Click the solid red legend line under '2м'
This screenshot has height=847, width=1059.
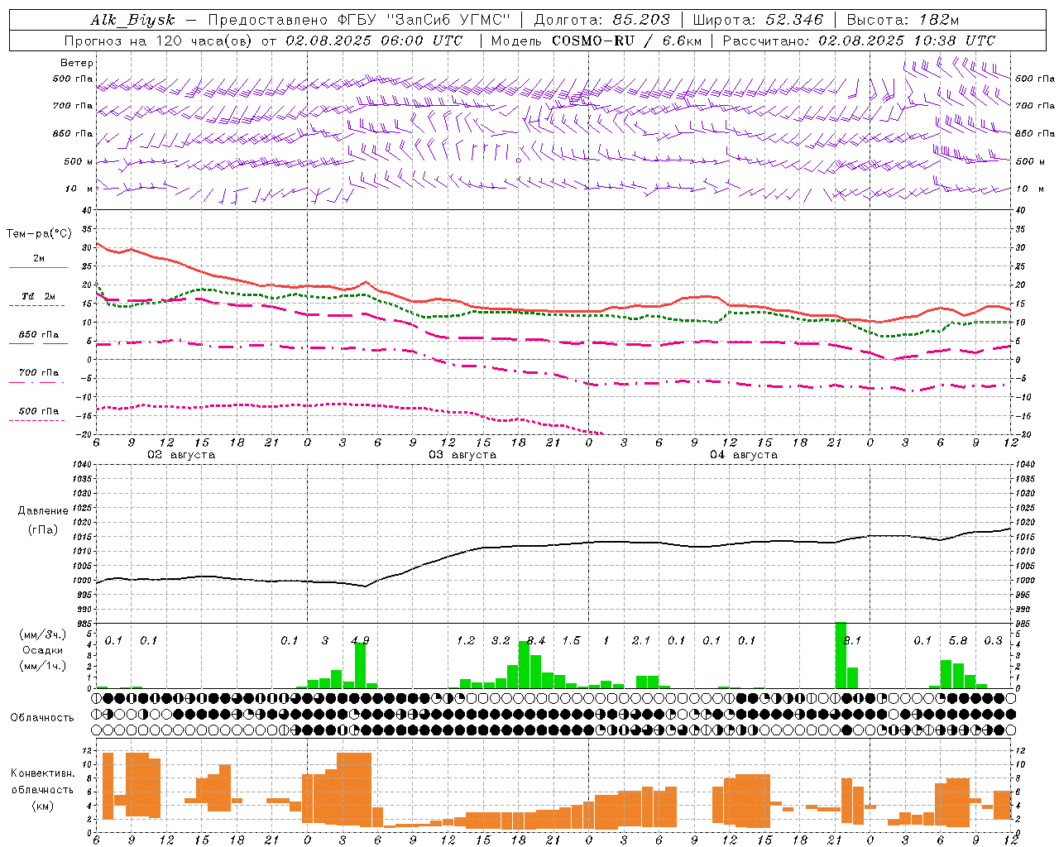pos(38,268)
